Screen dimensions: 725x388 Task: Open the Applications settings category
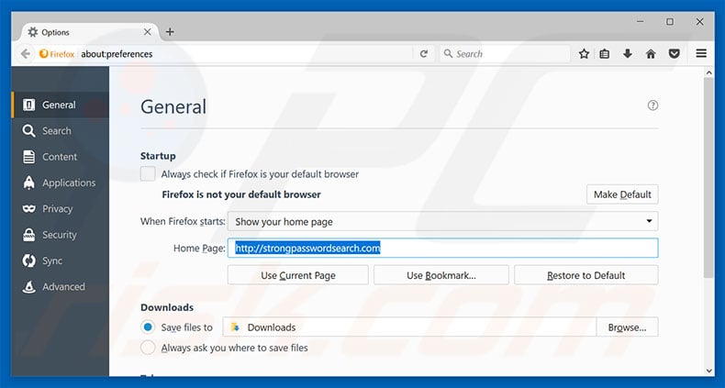pos(60,183)
